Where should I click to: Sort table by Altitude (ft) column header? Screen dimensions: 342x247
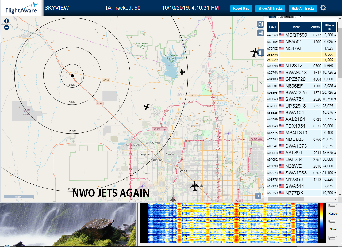pos(329,27)
